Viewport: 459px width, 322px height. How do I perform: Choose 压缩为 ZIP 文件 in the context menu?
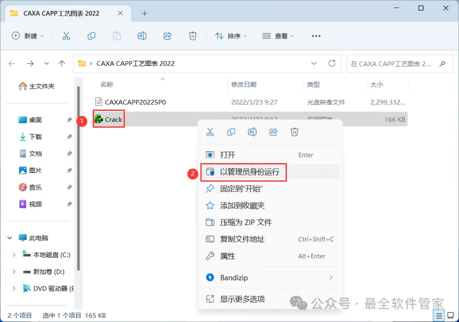tap(269, 222)
